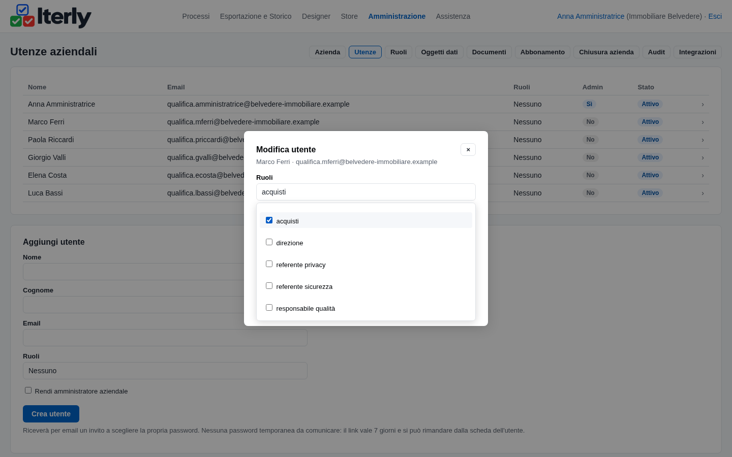The width and height of the screenshot is (732, 457).
Task: Focus the Email input field
Action: 165,338
